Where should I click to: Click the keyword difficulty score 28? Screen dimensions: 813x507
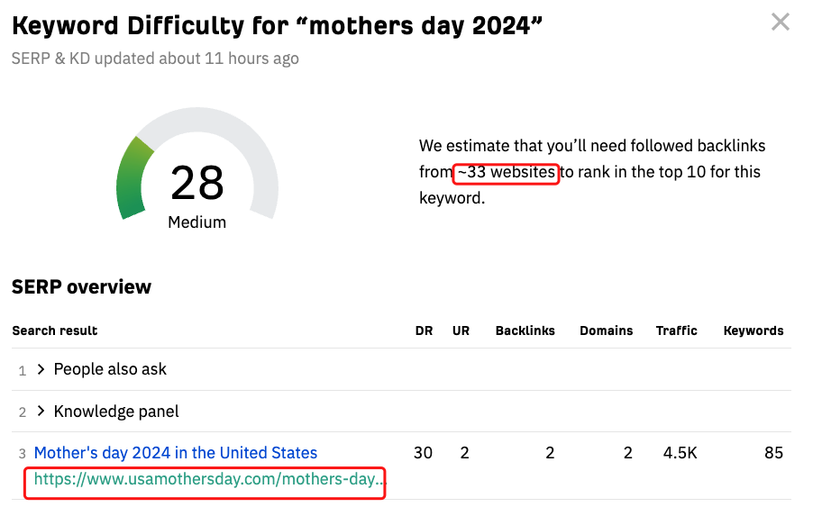click(197, 184)
